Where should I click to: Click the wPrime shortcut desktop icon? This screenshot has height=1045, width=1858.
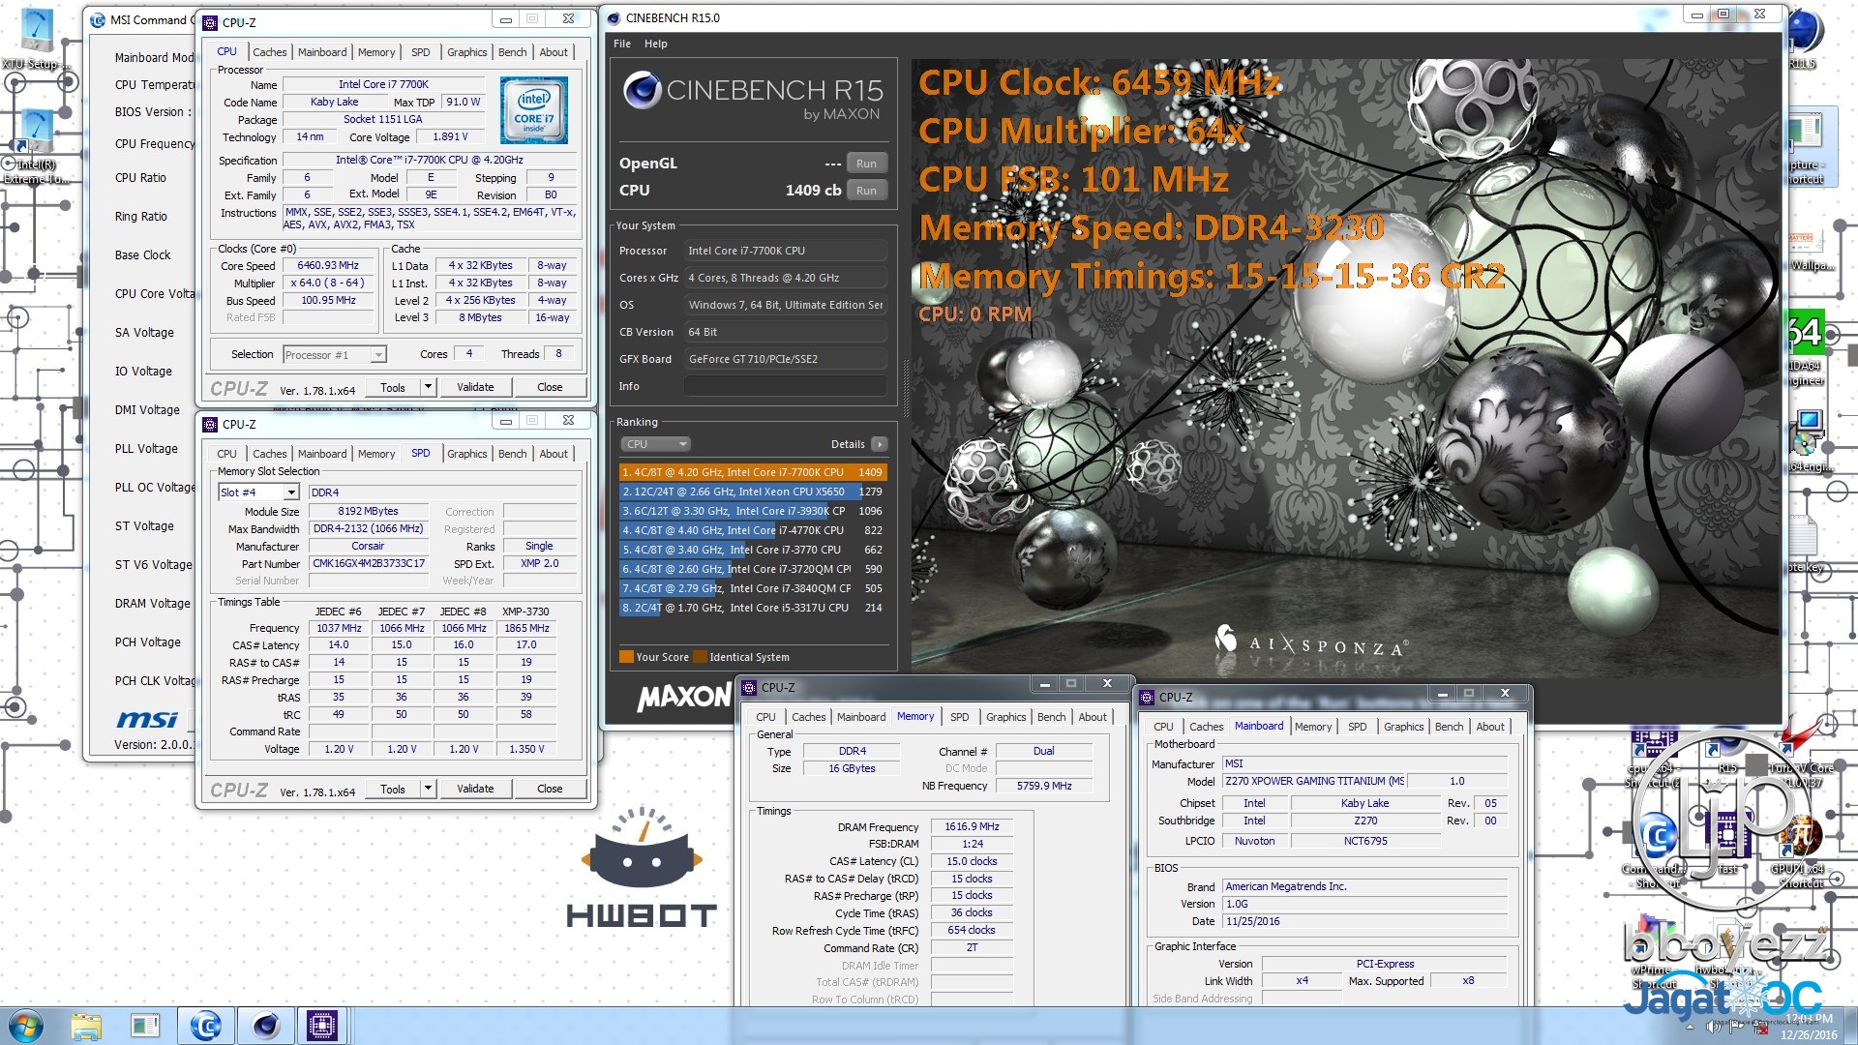1653,953
